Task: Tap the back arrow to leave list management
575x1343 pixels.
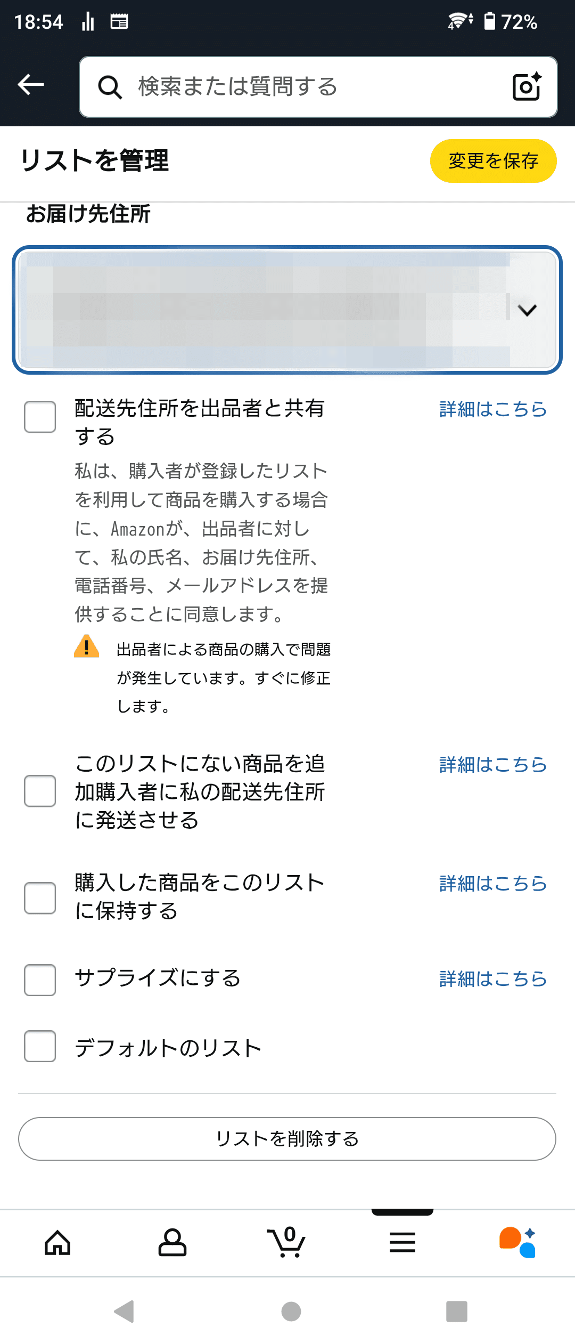Action: coord(30,84)
